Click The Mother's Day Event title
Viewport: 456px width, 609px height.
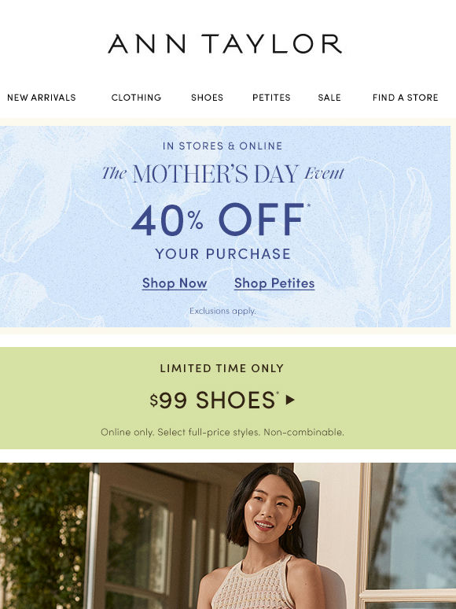222,174
